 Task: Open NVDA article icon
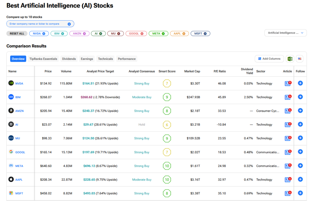pyautogui.click(x=288, y=83)
